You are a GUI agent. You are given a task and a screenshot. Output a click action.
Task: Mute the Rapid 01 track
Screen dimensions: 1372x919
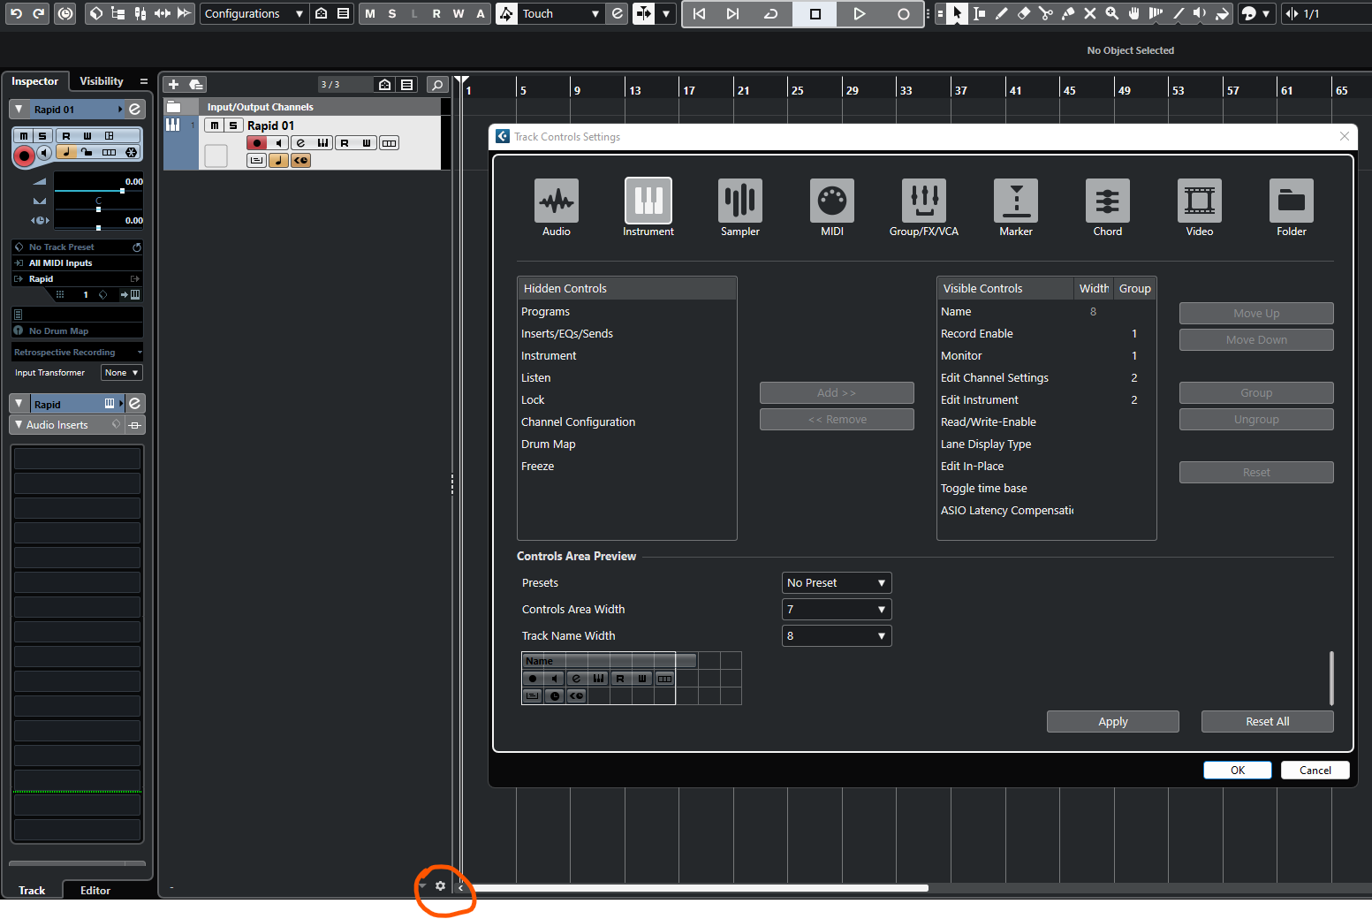tap(215, 125)
